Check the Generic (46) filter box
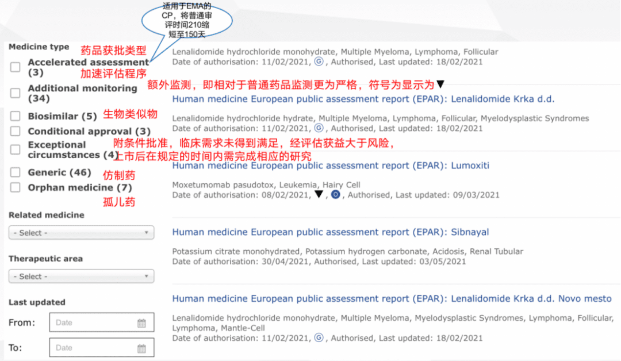The image size is (621, 361). [x=15, y=172]
